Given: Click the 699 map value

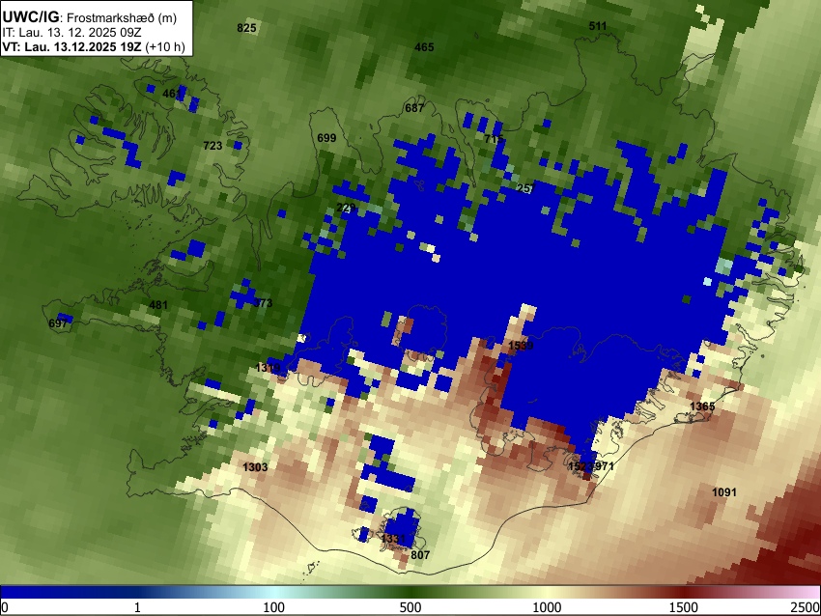Looking at the screenshot, I should [x=326, y=138].
